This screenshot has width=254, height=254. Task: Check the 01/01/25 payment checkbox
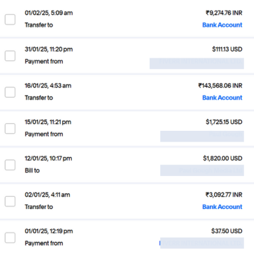(10, 237)
